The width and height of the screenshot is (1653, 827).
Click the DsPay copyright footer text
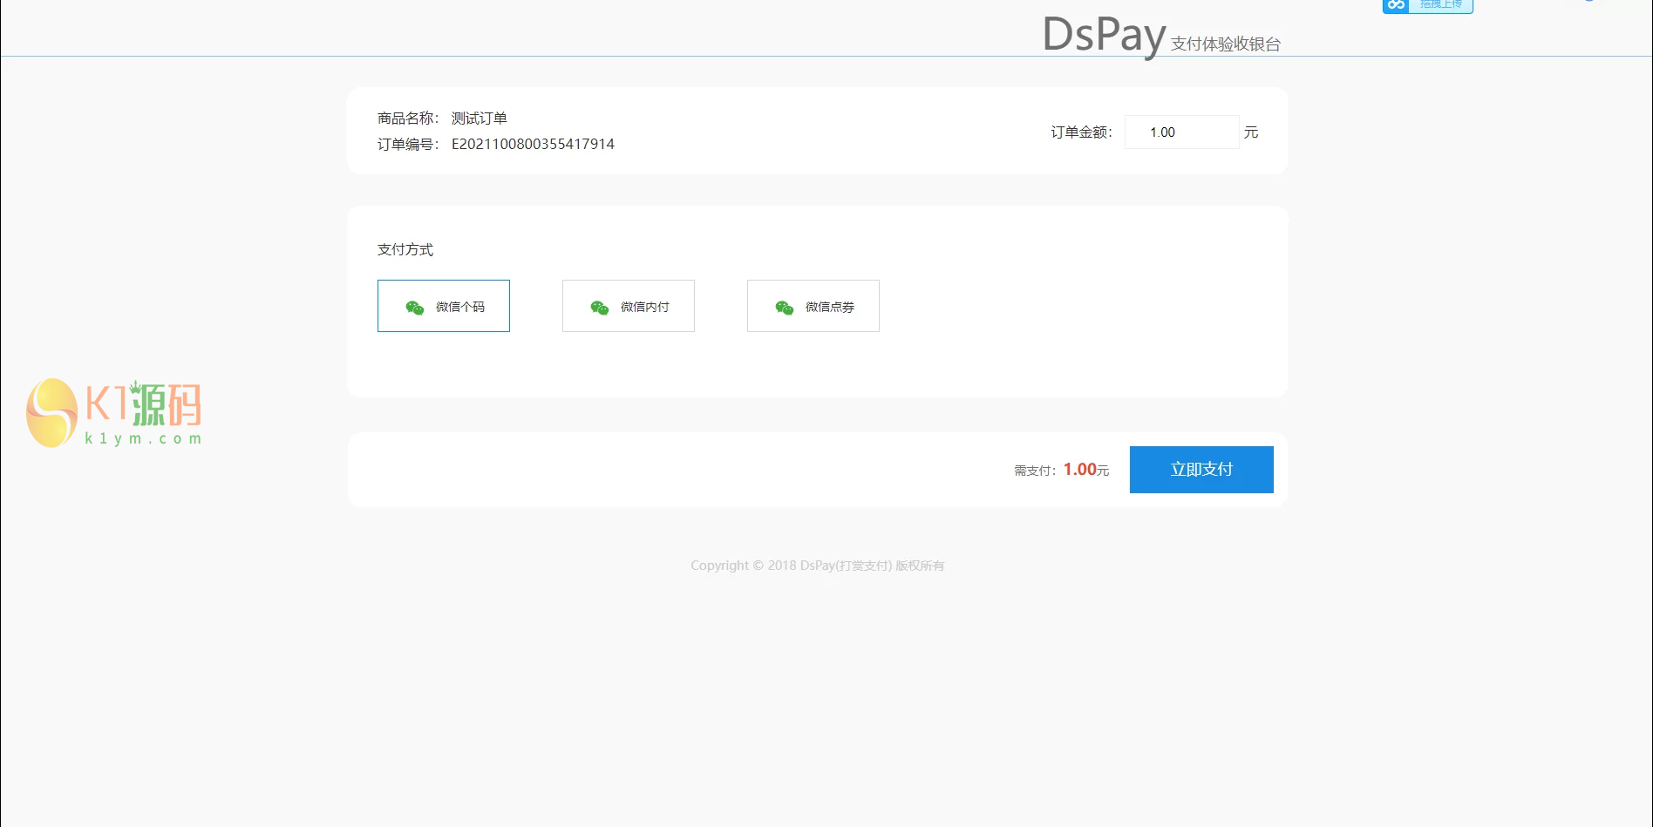(817, 566)
